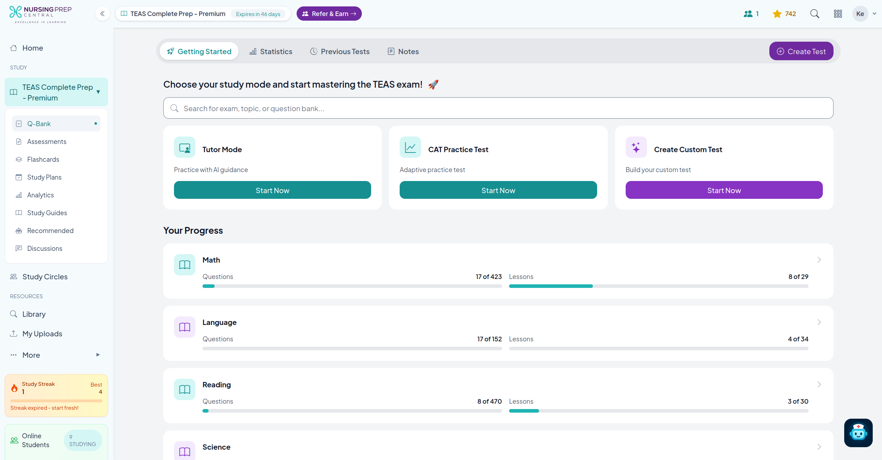882x460 pixels.
Task: Click the Math Lessons progress bar
Action: (658, 286)
